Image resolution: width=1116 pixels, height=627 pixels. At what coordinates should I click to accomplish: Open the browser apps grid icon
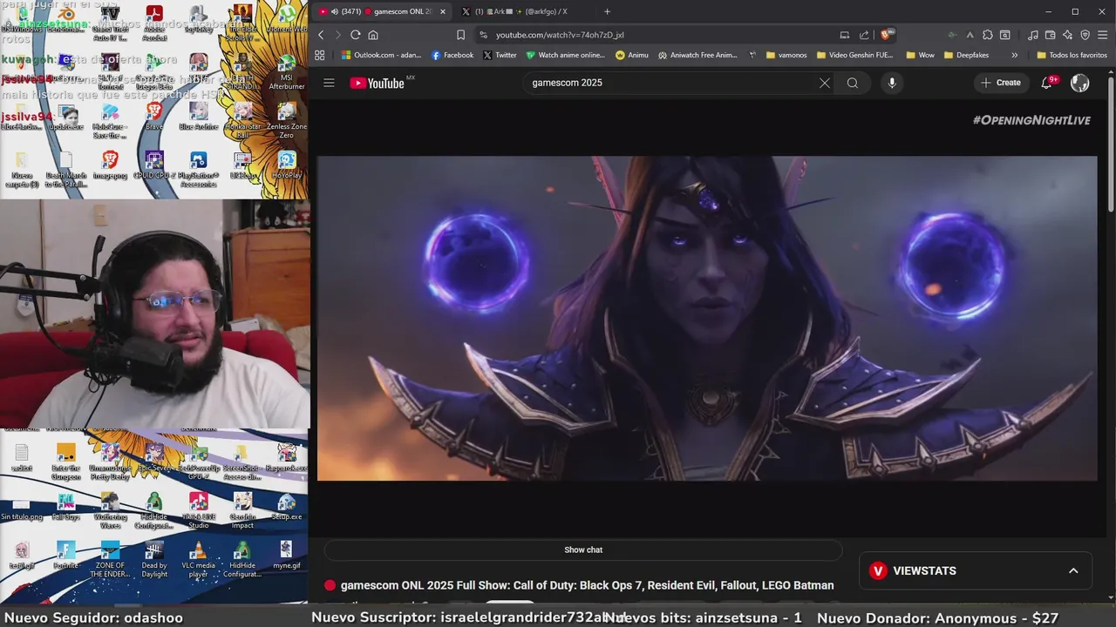[x=320, y=55]
